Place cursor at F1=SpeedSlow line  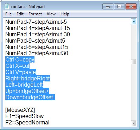click(x=25, y=116)
